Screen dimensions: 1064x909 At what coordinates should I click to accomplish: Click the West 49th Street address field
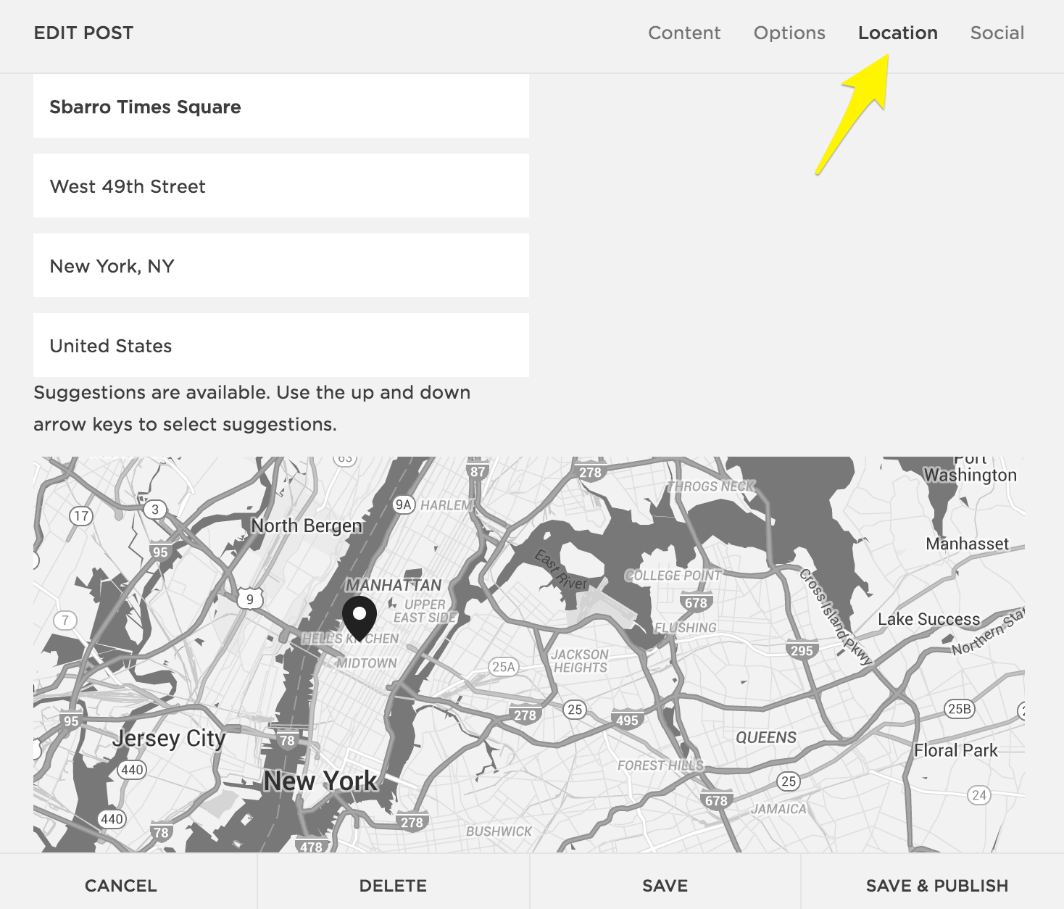(x=280, y=186)
